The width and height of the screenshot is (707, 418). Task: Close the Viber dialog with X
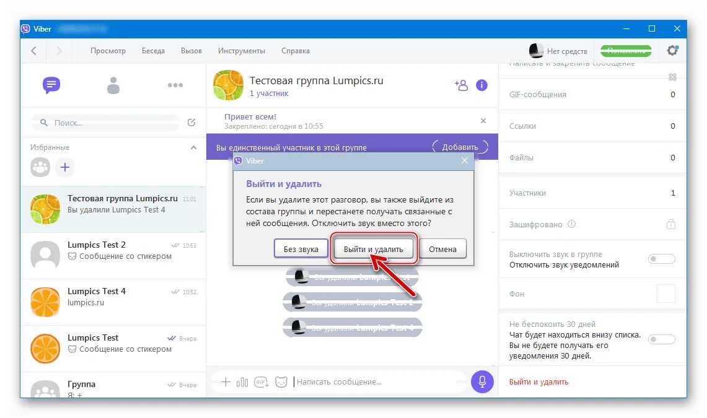(465, 160)
